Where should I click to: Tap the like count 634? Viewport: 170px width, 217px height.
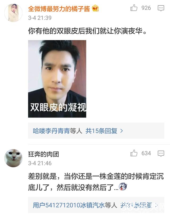click(146, 153)
